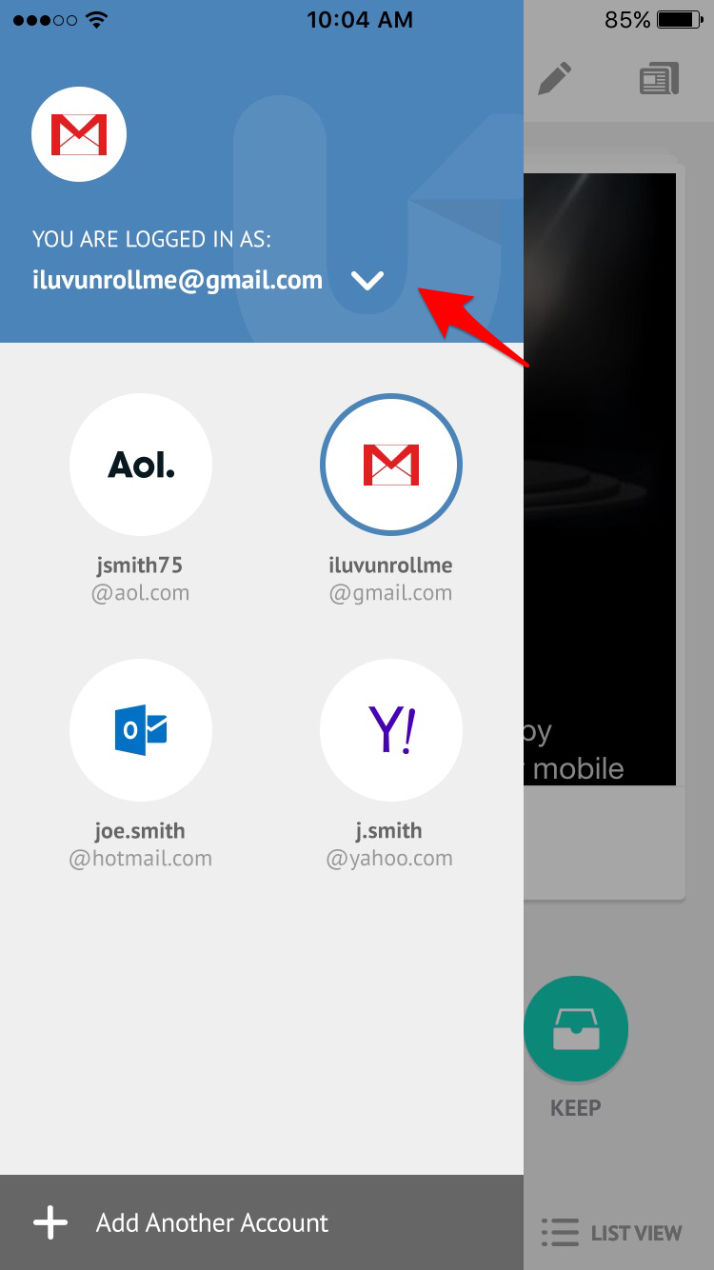This screenshot has width=714, height=1270.
Task: Tap the @hotmail.com domain text
Action: pos(140,859)
